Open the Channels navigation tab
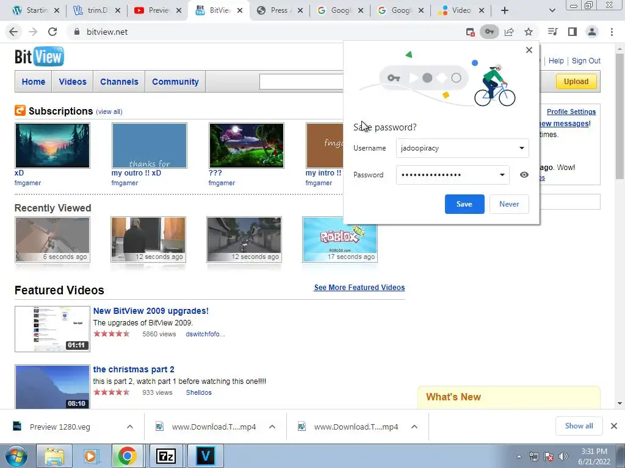Screen dimensions: 625x468 pos(119,82)
